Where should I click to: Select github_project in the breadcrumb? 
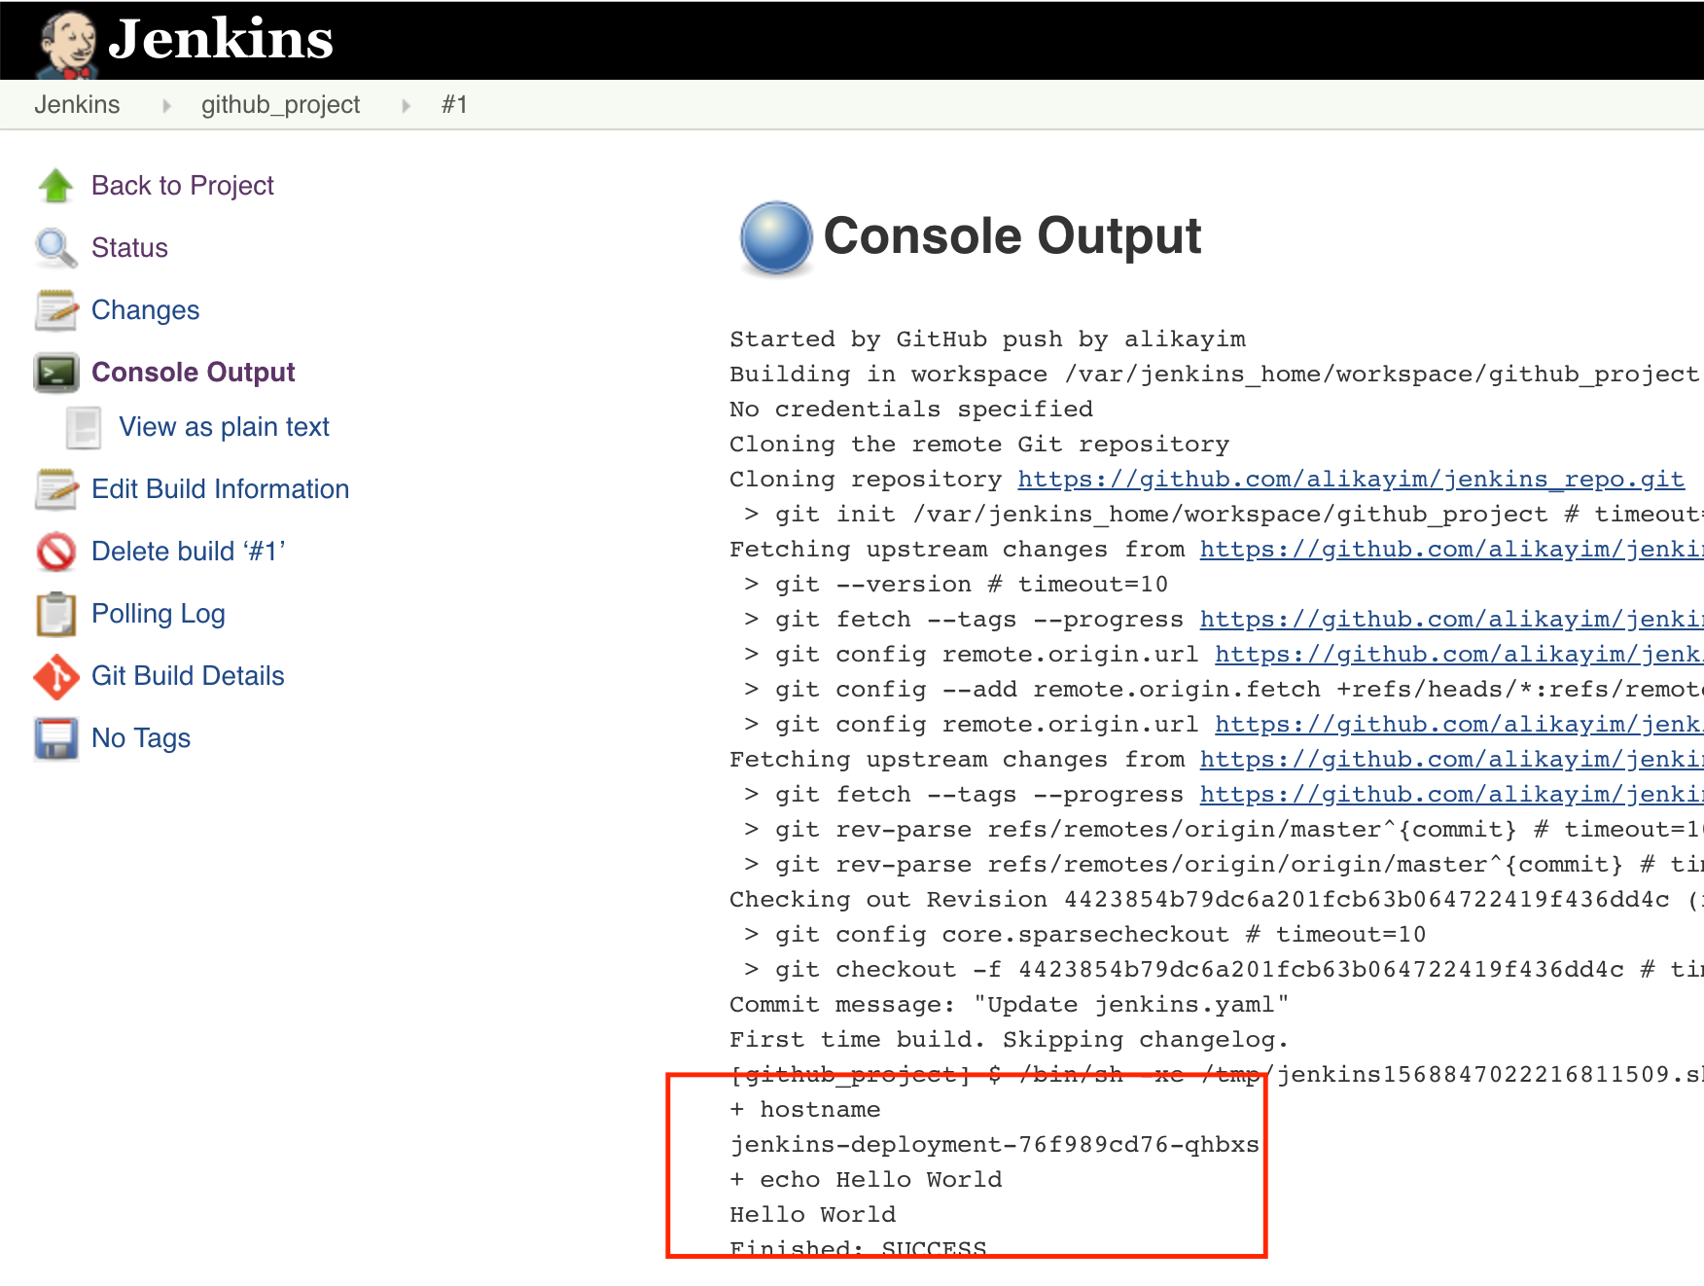pyautogui.click(x=280, y=104)
